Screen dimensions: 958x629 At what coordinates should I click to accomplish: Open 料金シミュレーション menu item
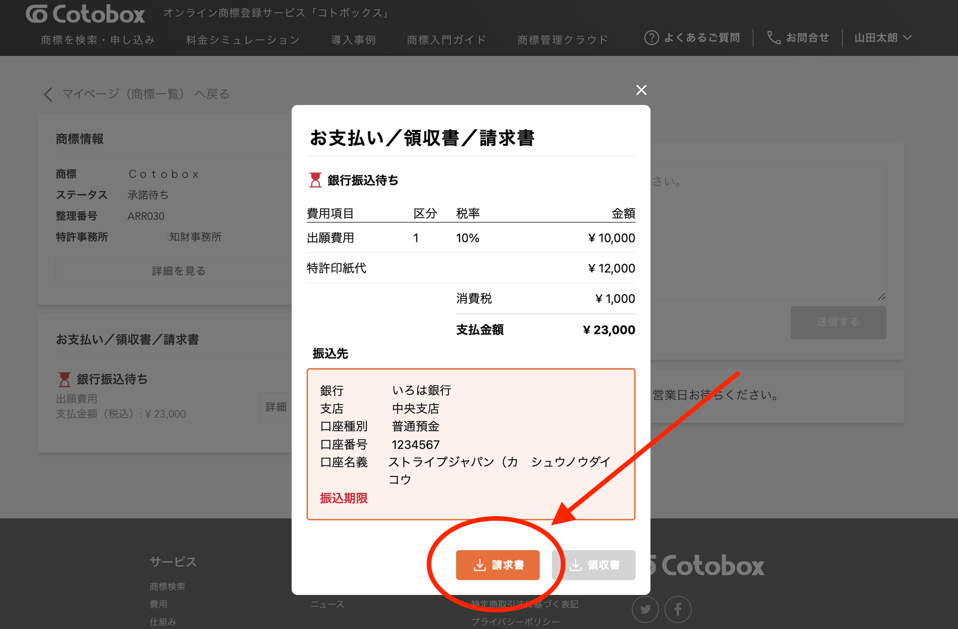[x=243, y=40]
